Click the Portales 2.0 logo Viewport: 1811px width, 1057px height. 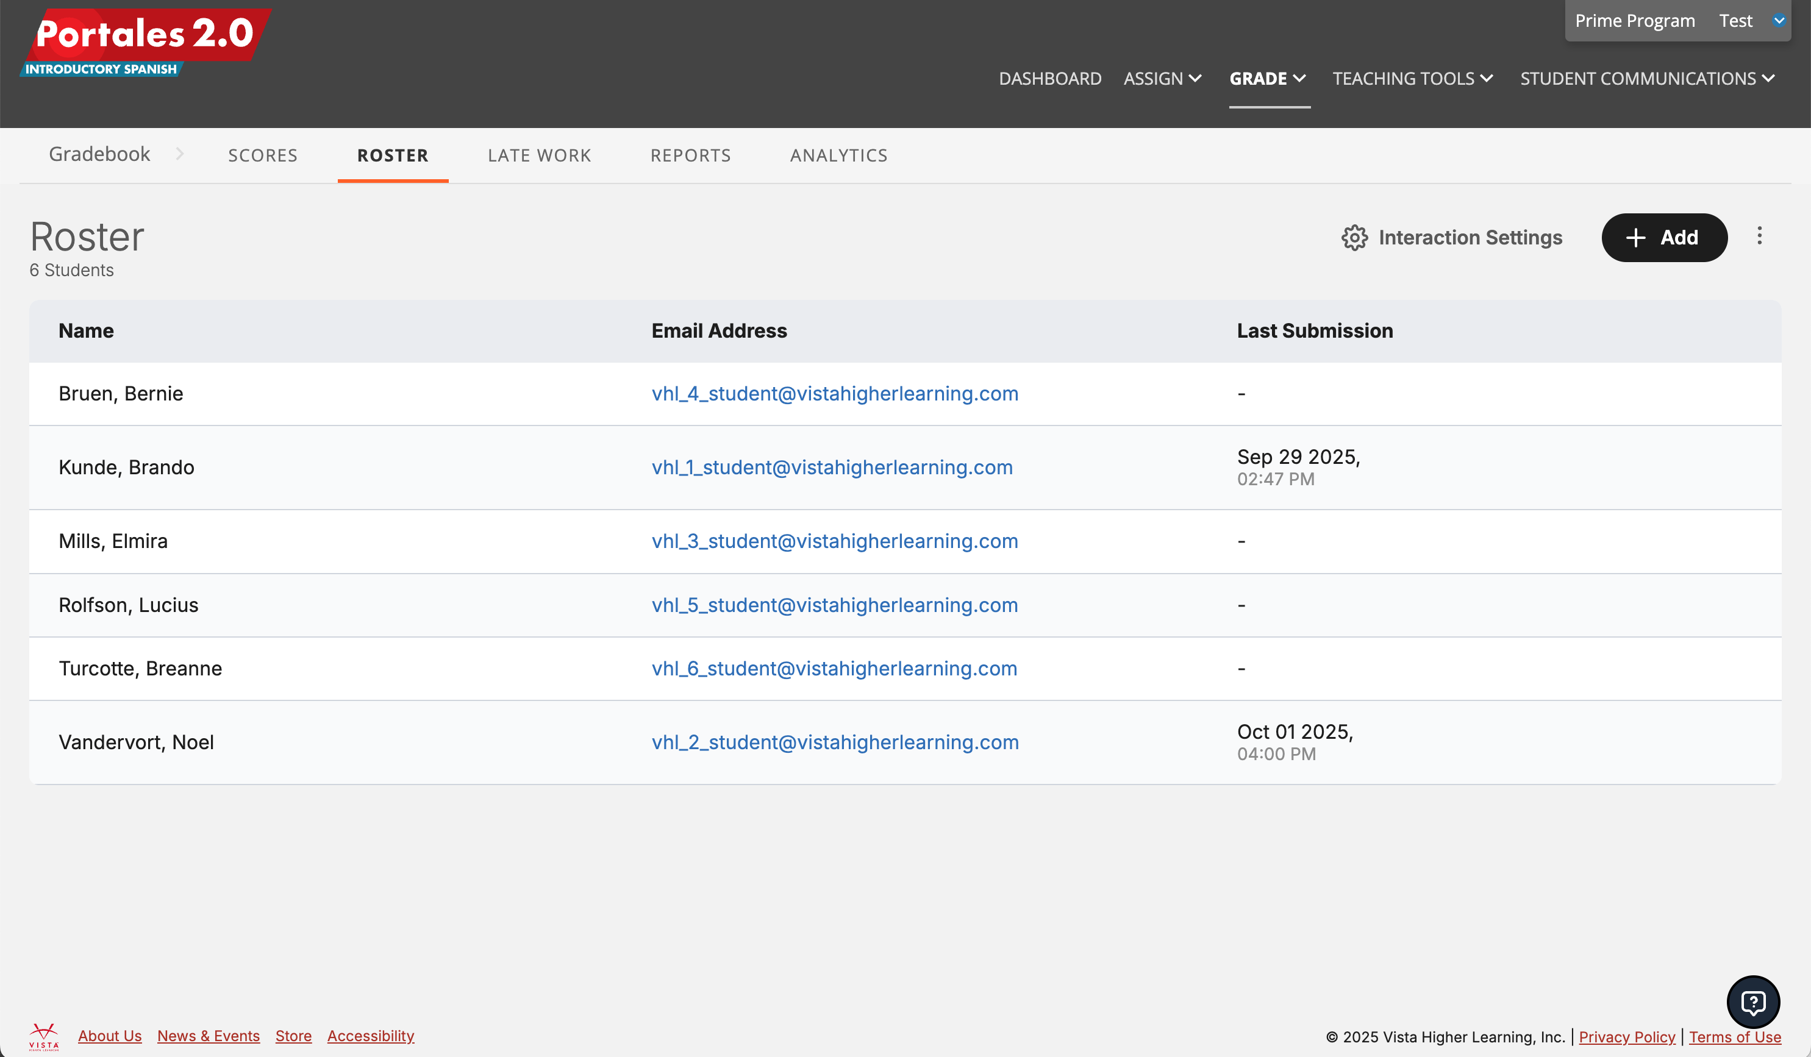146,41
